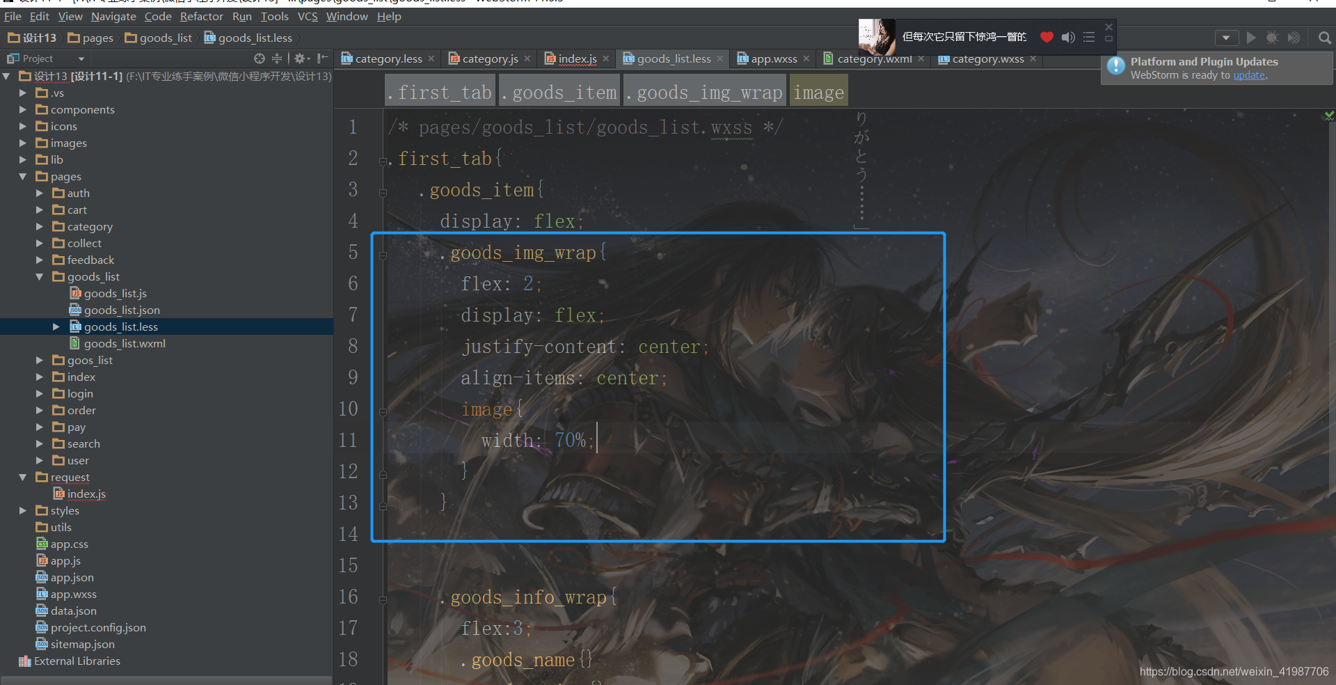Click the notification info icon
The width and height of the screenshot is (1336, 685).
click(x=1116, y=65)
